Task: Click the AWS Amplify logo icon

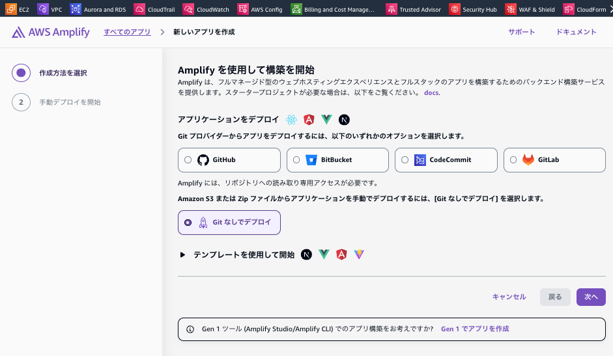Action: [18, 32]
